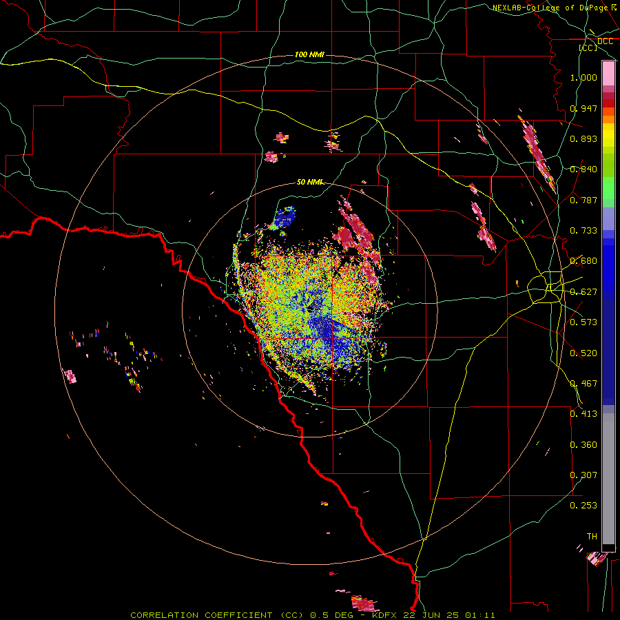Image resolution: width=620 pixels, height=620 pixels.
Task: Click the 0.573 scale value
Action: pos(583,322)
